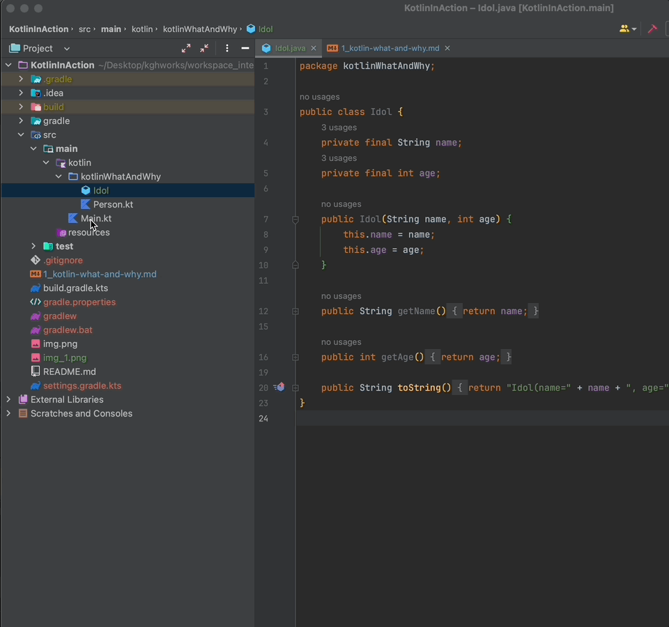Click the override gutter icon on line 20
The image size is (669, 627).
pyautogui.click(x=279, y=387)
